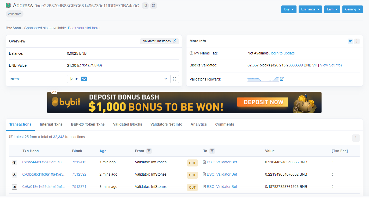
Task: Click the [Txn Fee] column header
Action: click(340, 151)
